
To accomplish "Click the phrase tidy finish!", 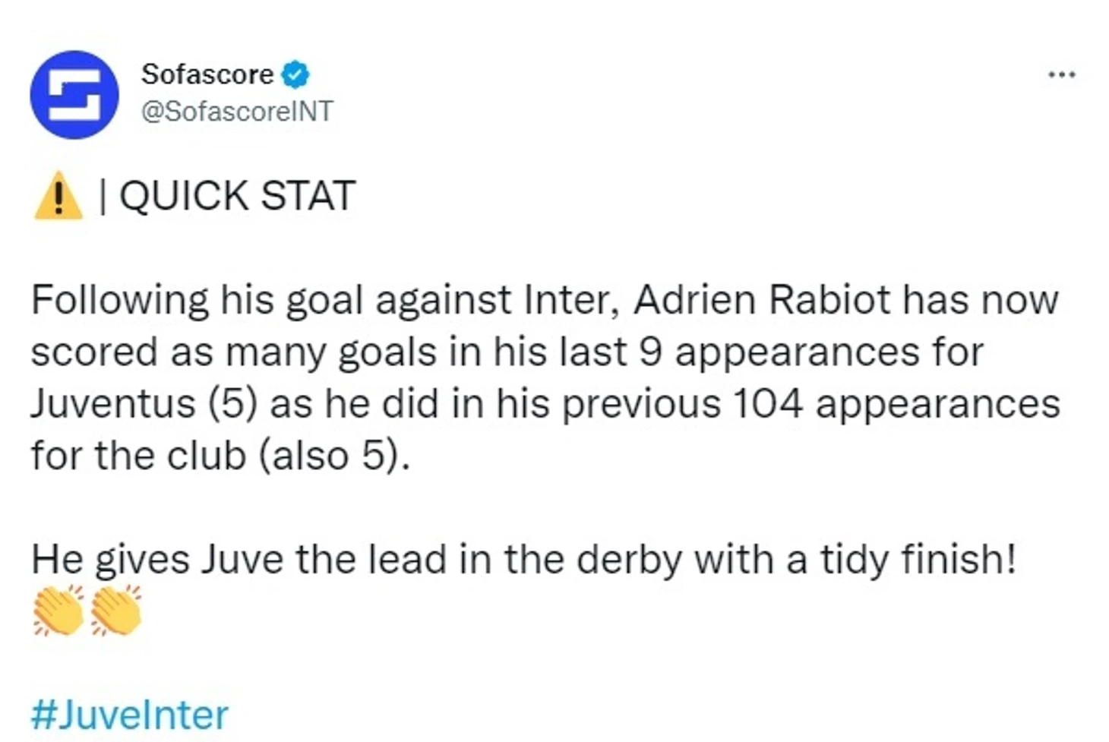I will [918, 559].
